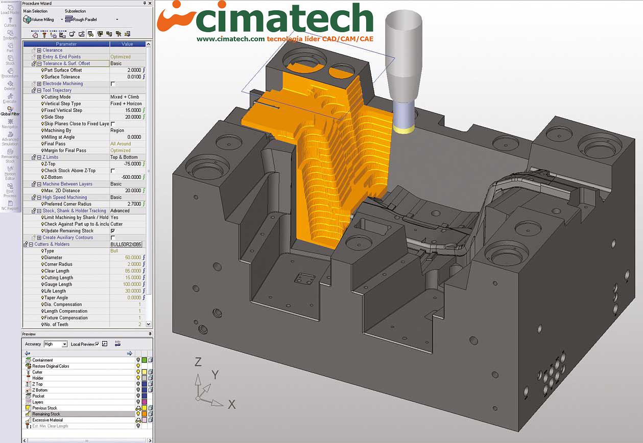643x443 pixels.
Task: Collapse the Tool Trajectory group
Action: [39, 90]
